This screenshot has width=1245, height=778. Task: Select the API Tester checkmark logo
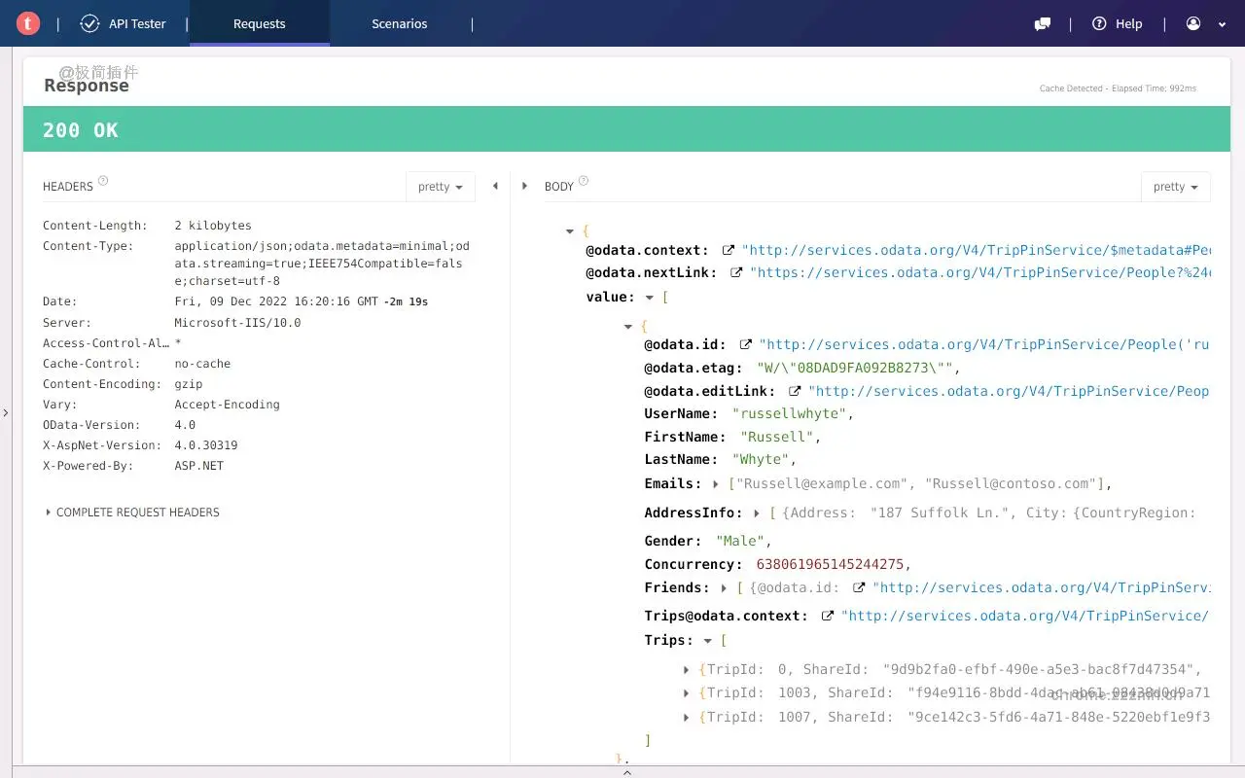pos(90,23)
